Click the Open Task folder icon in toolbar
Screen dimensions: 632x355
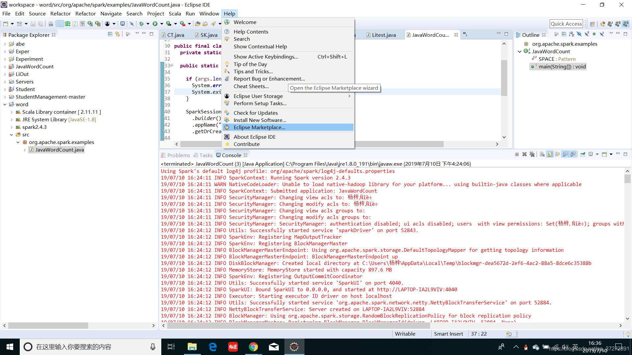click(205, 24)
